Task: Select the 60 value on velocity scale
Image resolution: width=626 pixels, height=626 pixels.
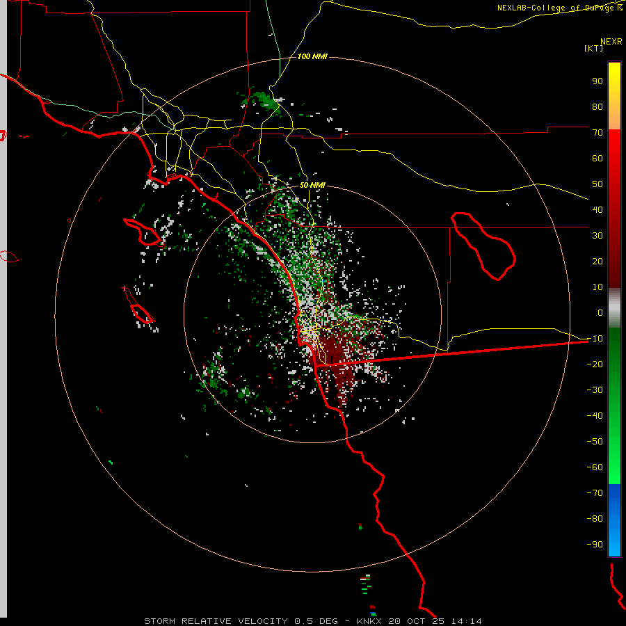Action: point(597,158)
